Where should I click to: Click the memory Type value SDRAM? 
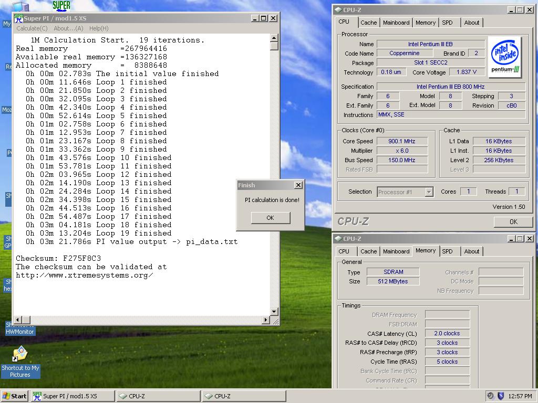point(393,272)
